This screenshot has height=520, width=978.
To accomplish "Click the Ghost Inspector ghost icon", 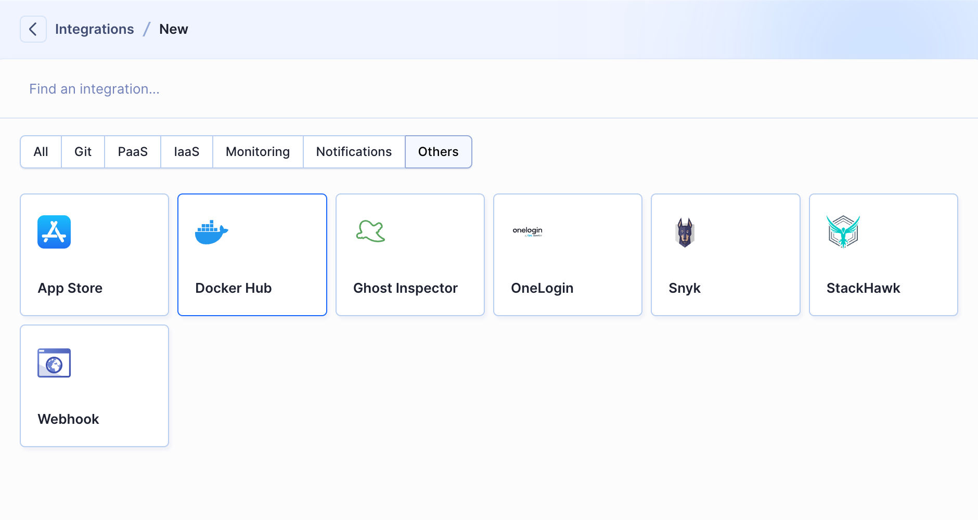I will (370, 231).
